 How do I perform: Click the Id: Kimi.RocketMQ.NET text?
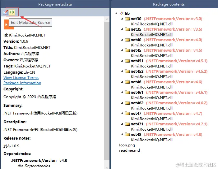pos(25,35)
